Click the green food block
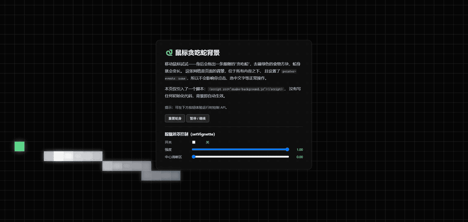This screenshot has height=222, width=468. point(19,146)
